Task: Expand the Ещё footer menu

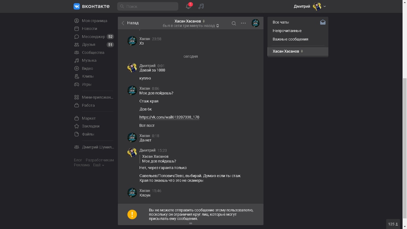Action: point(99,165)
